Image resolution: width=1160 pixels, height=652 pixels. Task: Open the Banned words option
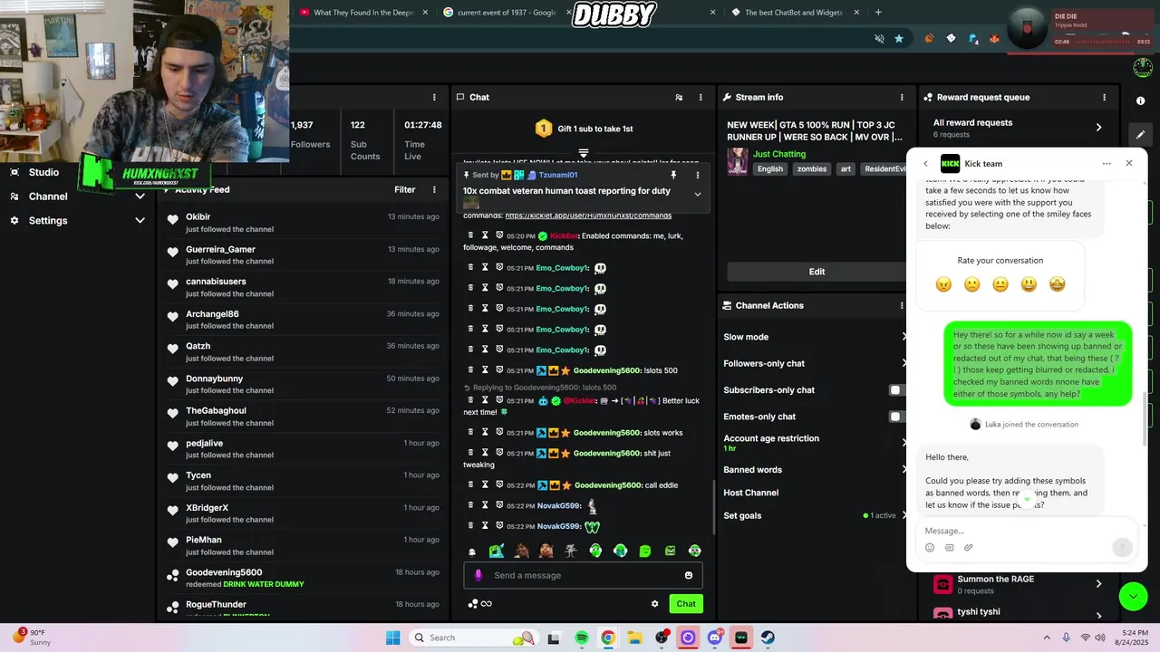point(815,470)
